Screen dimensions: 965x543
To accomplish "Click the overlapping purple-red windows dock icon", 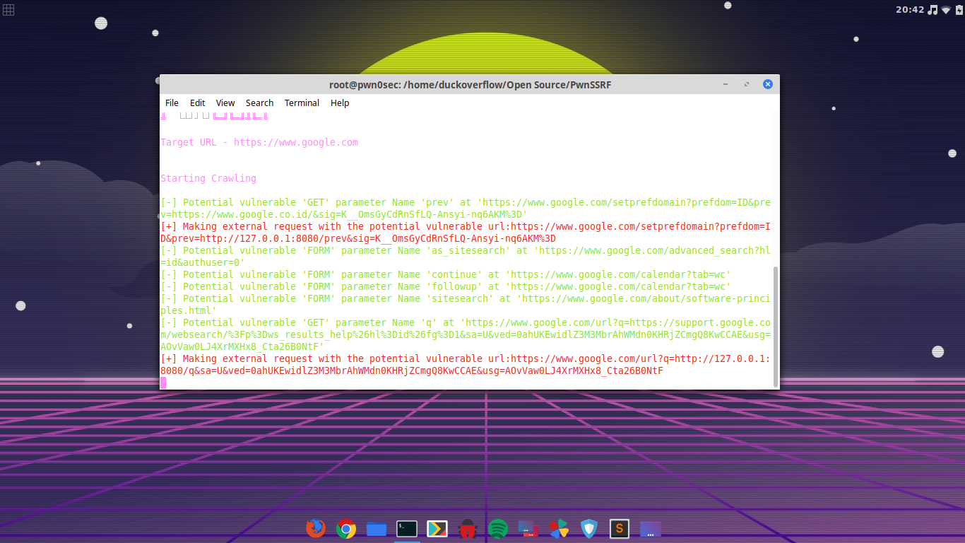I will tap(528, 528).
